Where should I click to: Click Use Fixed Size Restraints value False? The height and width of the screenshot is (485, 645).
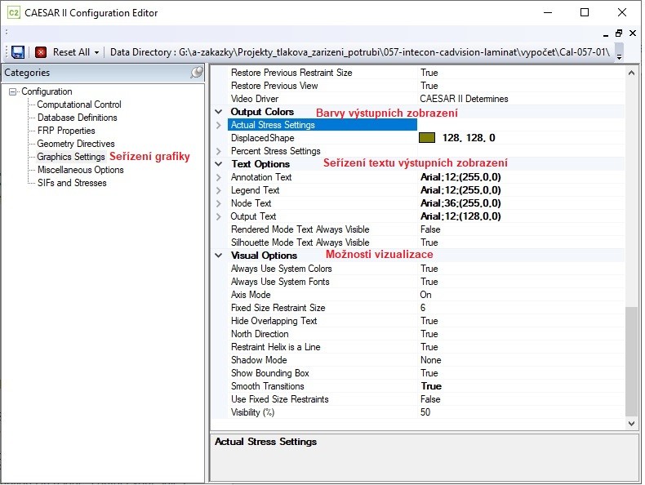pyautogui.click(x=430, y=399)
